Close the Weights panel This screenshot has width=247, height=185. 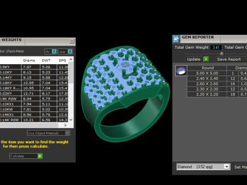coord(72,41)
